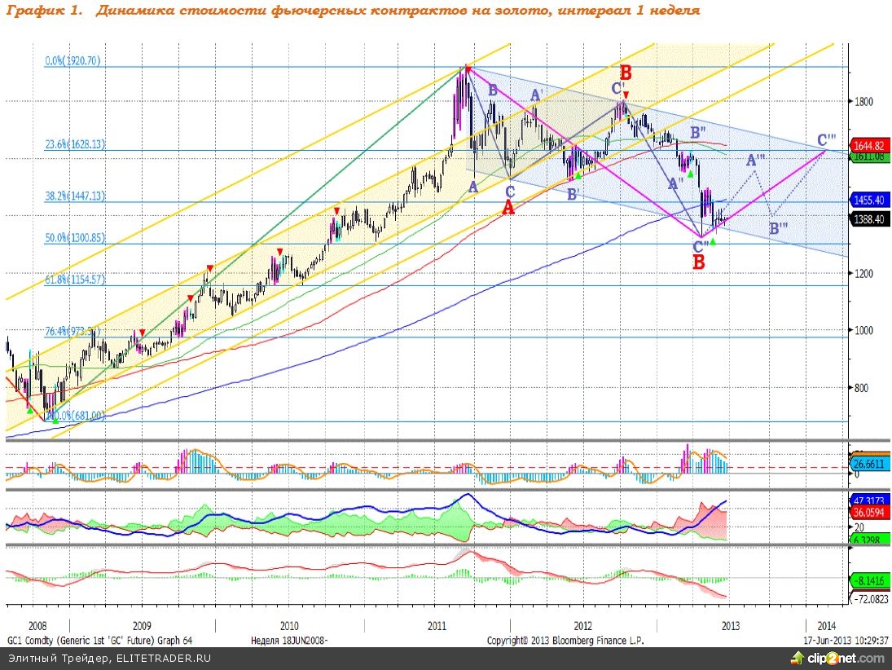Screen dimensions: 892x670
Task: Click the 2014 year label on time axis
Action: pos(825,626)
